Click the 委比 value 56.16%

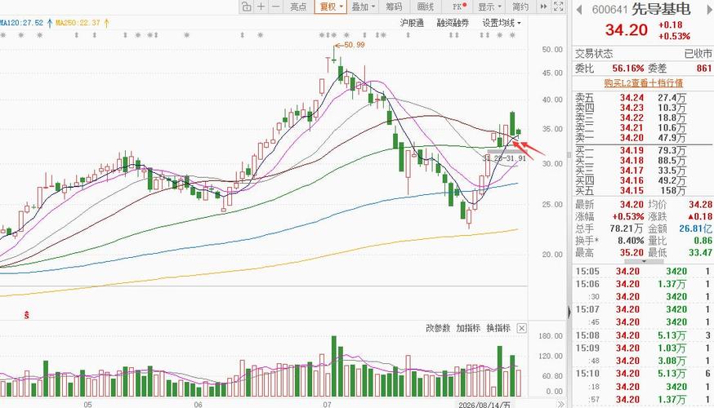tap(628, 69)
